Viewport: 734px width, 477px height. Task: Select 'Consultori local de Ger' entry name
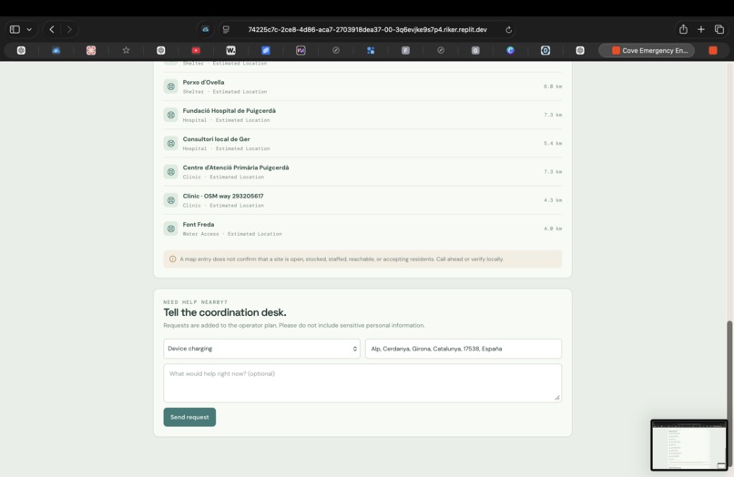tap(216, 139)
